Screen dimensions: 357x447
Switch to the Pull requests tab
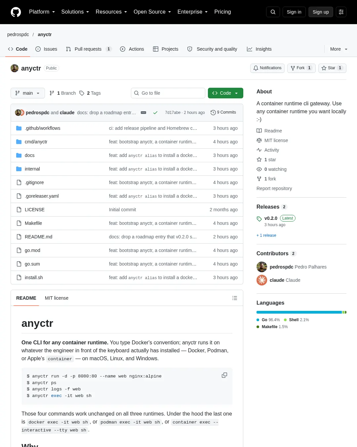coord(89,49)
